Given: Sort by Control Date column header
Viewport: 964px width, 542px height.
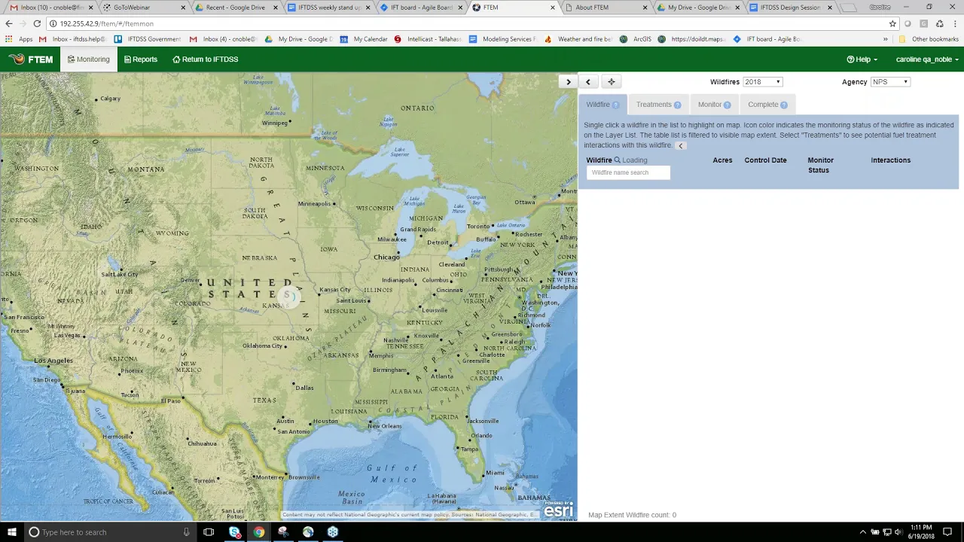Looking at the screenshot, I should pos(765,160).
